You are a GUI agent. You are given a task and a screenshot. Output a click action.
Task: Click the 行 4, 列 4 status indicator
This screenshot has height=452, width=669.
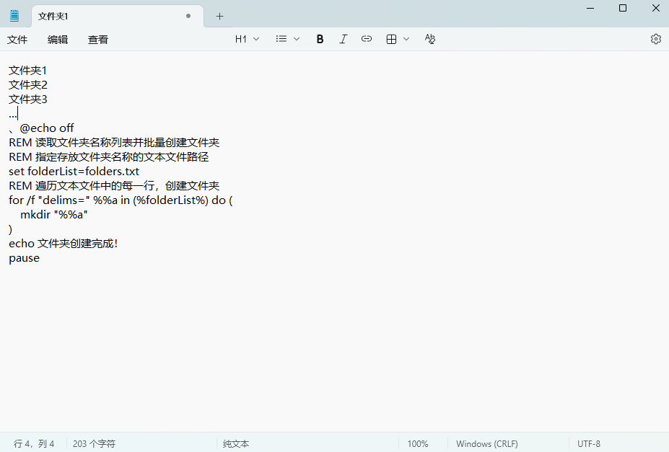coord(34,444)
